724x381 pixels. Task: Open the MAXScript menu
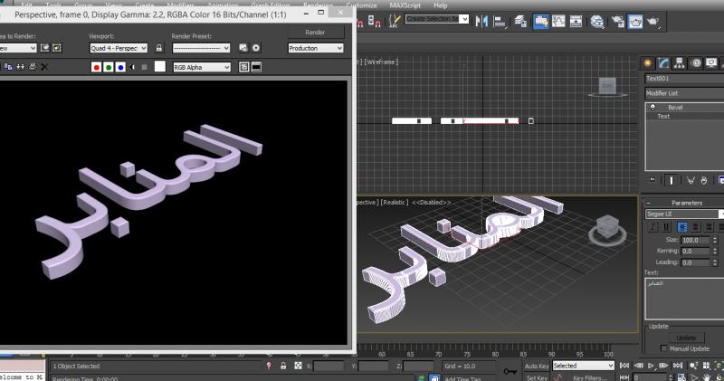(x=405, y=5)
